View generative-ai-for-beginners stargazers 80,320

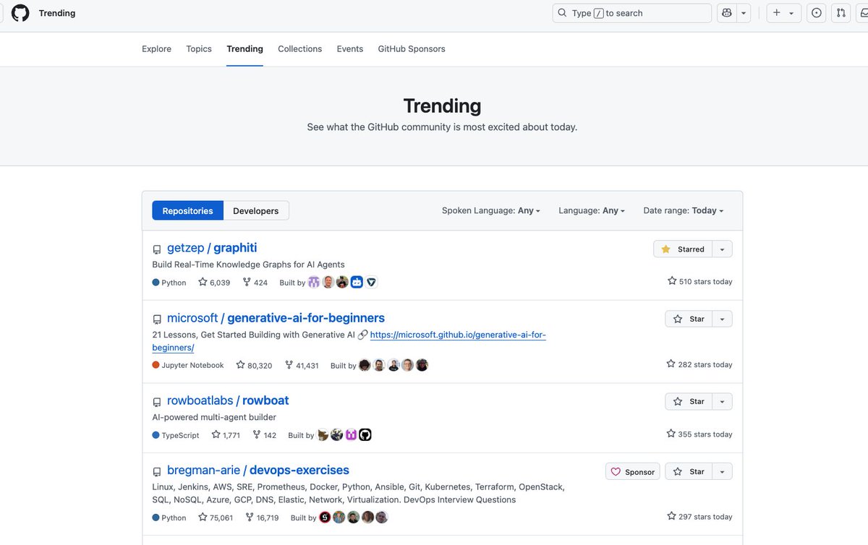(254, 365)
